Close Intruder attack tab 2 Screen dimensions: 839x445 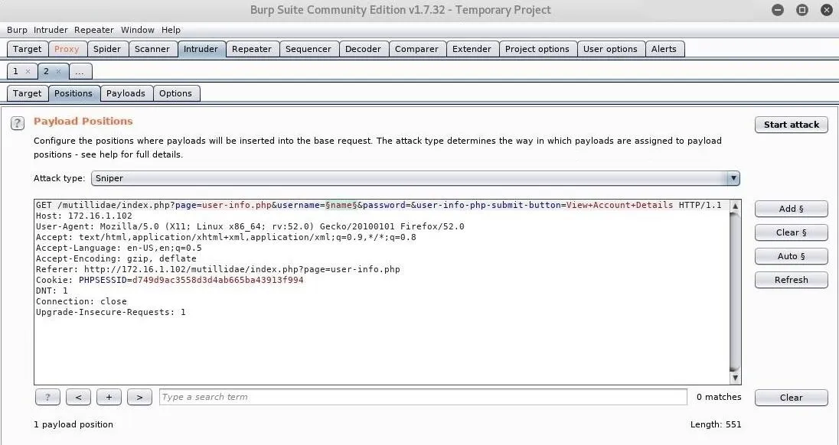(58, 71)
